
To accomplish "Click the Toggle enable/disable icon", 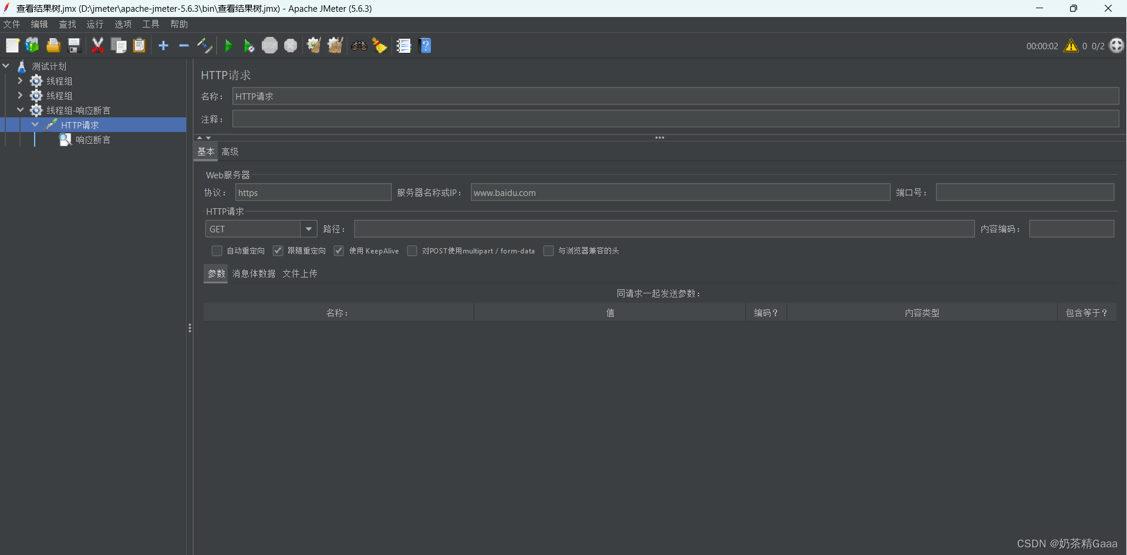I will [x=204, y=46].
